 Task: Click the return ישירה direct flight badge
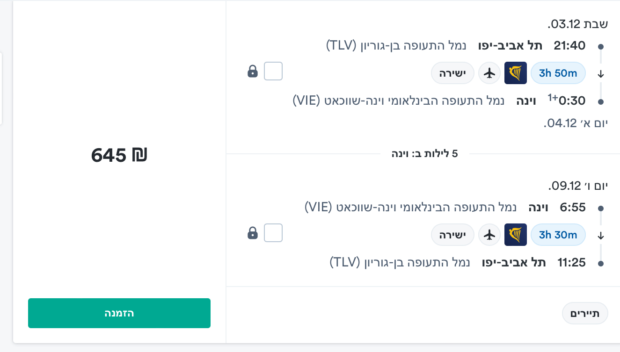[452, 235]
